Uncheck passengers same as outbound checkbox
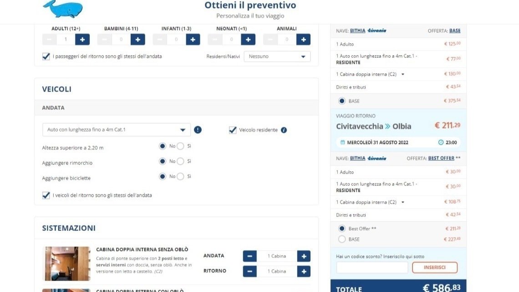The image size is (519, 292). click(46, 56)
